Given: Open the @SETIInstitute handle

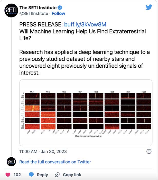Looking at the screenshot, I should point(34,13).
